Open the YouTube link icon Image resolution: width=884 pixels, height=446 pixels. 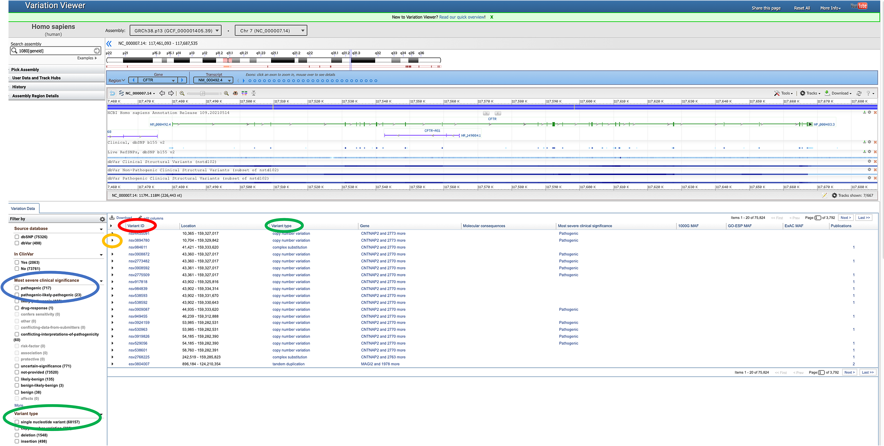click(859, 6)
